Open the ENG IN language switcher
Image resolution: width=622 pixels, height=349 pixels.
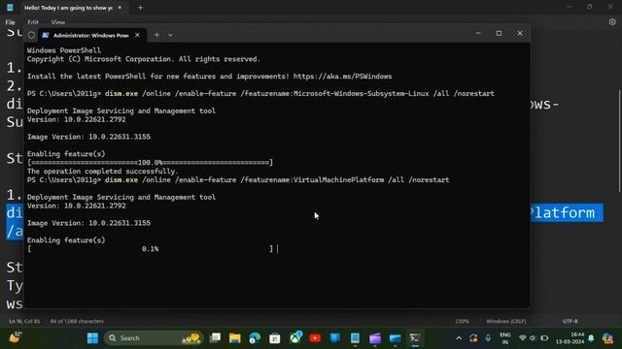tap(505, 338)
